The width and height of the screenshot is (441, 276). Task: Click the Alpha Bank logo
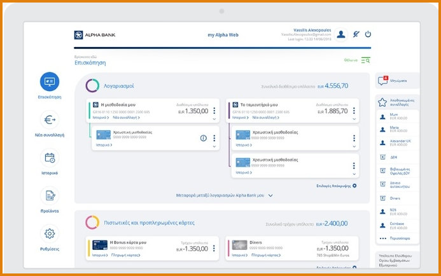coord(94,35)
